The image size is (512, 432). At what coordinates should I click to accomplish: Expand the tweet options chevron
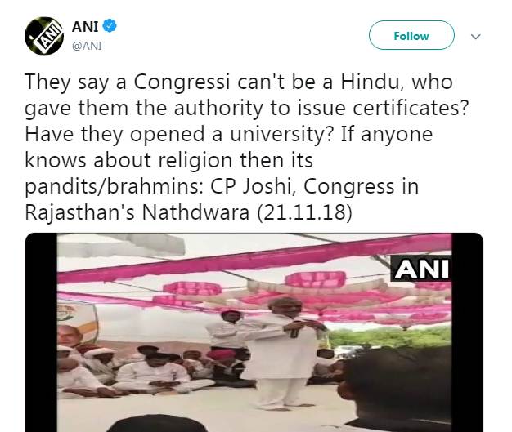click(476, 37)
